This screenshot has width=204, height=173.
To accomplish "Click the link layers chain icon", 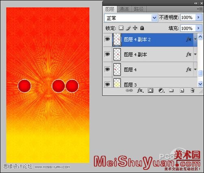I will coord(129,91).
